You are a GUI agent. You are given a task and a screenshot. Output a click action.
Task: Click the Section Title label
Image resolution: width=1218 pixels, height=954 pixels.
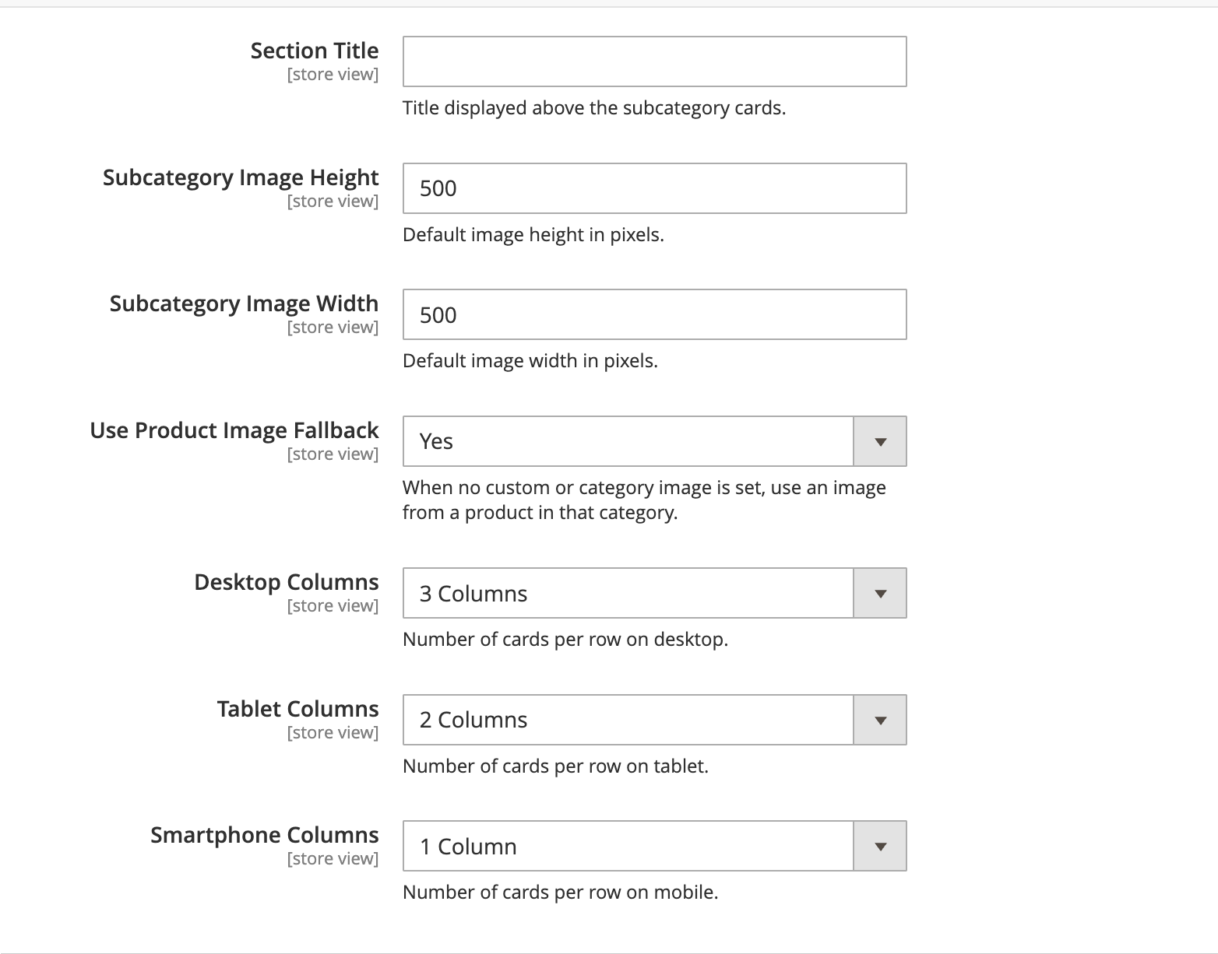313,50
